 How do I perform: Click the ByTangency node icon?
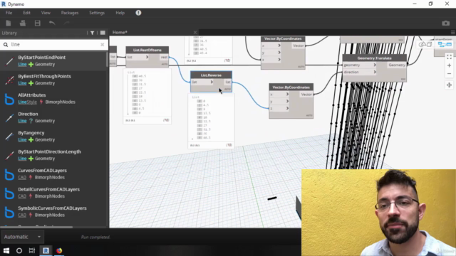(9, 137)
